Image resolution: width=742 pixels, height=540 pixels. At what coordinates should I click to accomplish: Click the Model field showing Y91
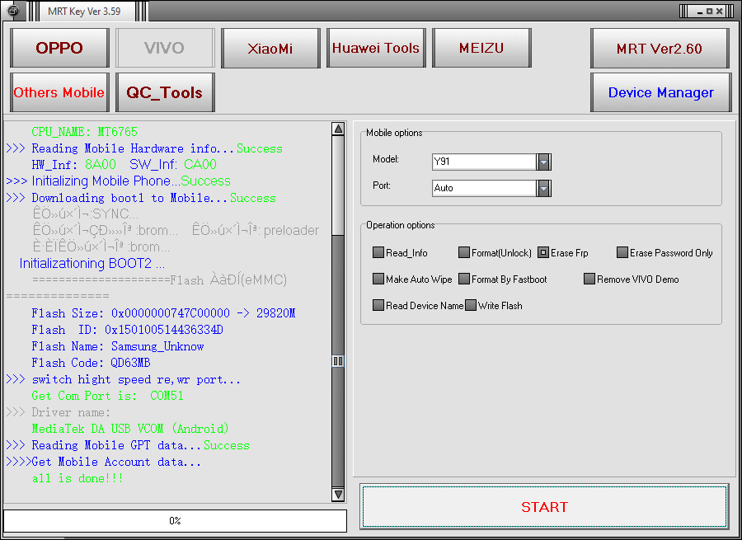(x=484, y=162)
